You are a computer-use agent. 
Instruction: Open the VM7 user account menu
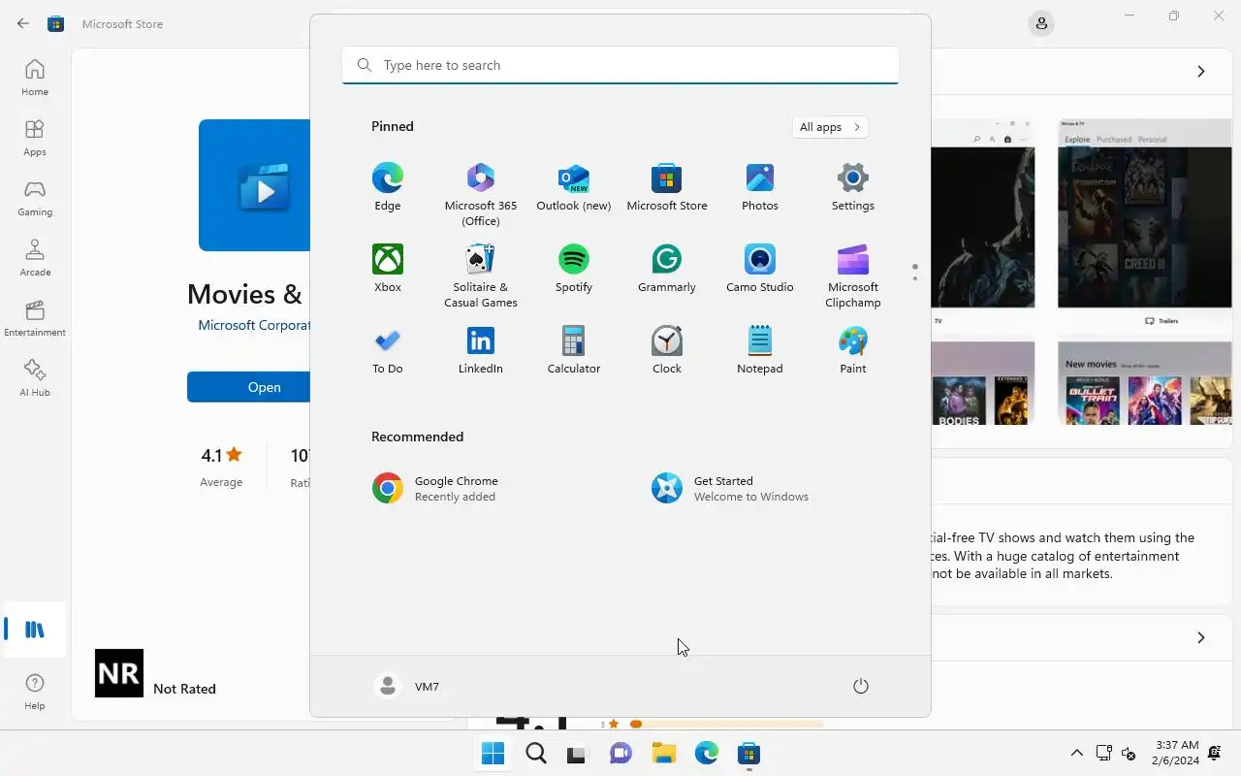(x=407, y=686)
